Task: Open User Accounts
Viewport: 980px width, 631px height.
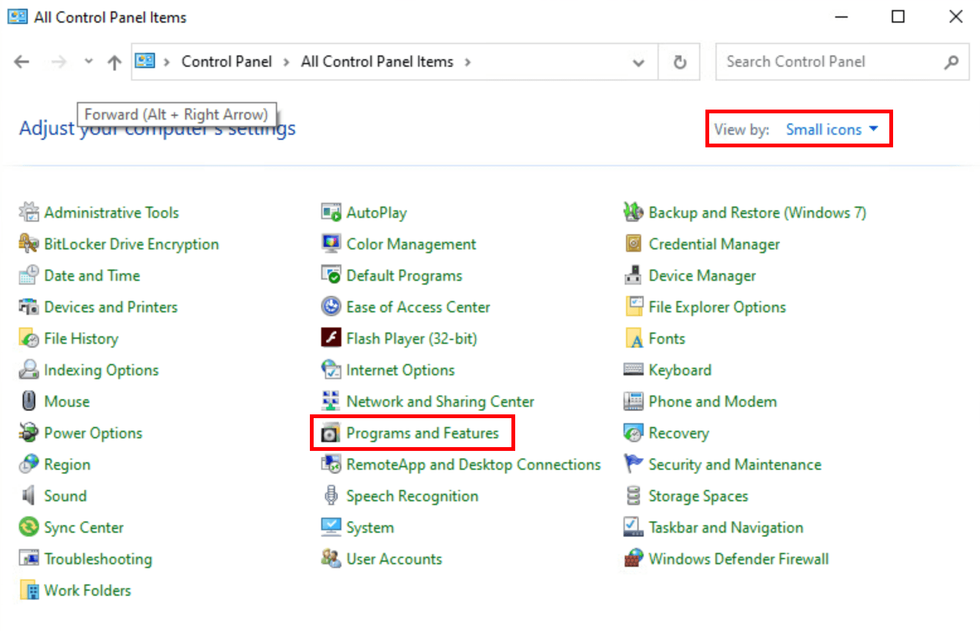Action: coord(394,559)
